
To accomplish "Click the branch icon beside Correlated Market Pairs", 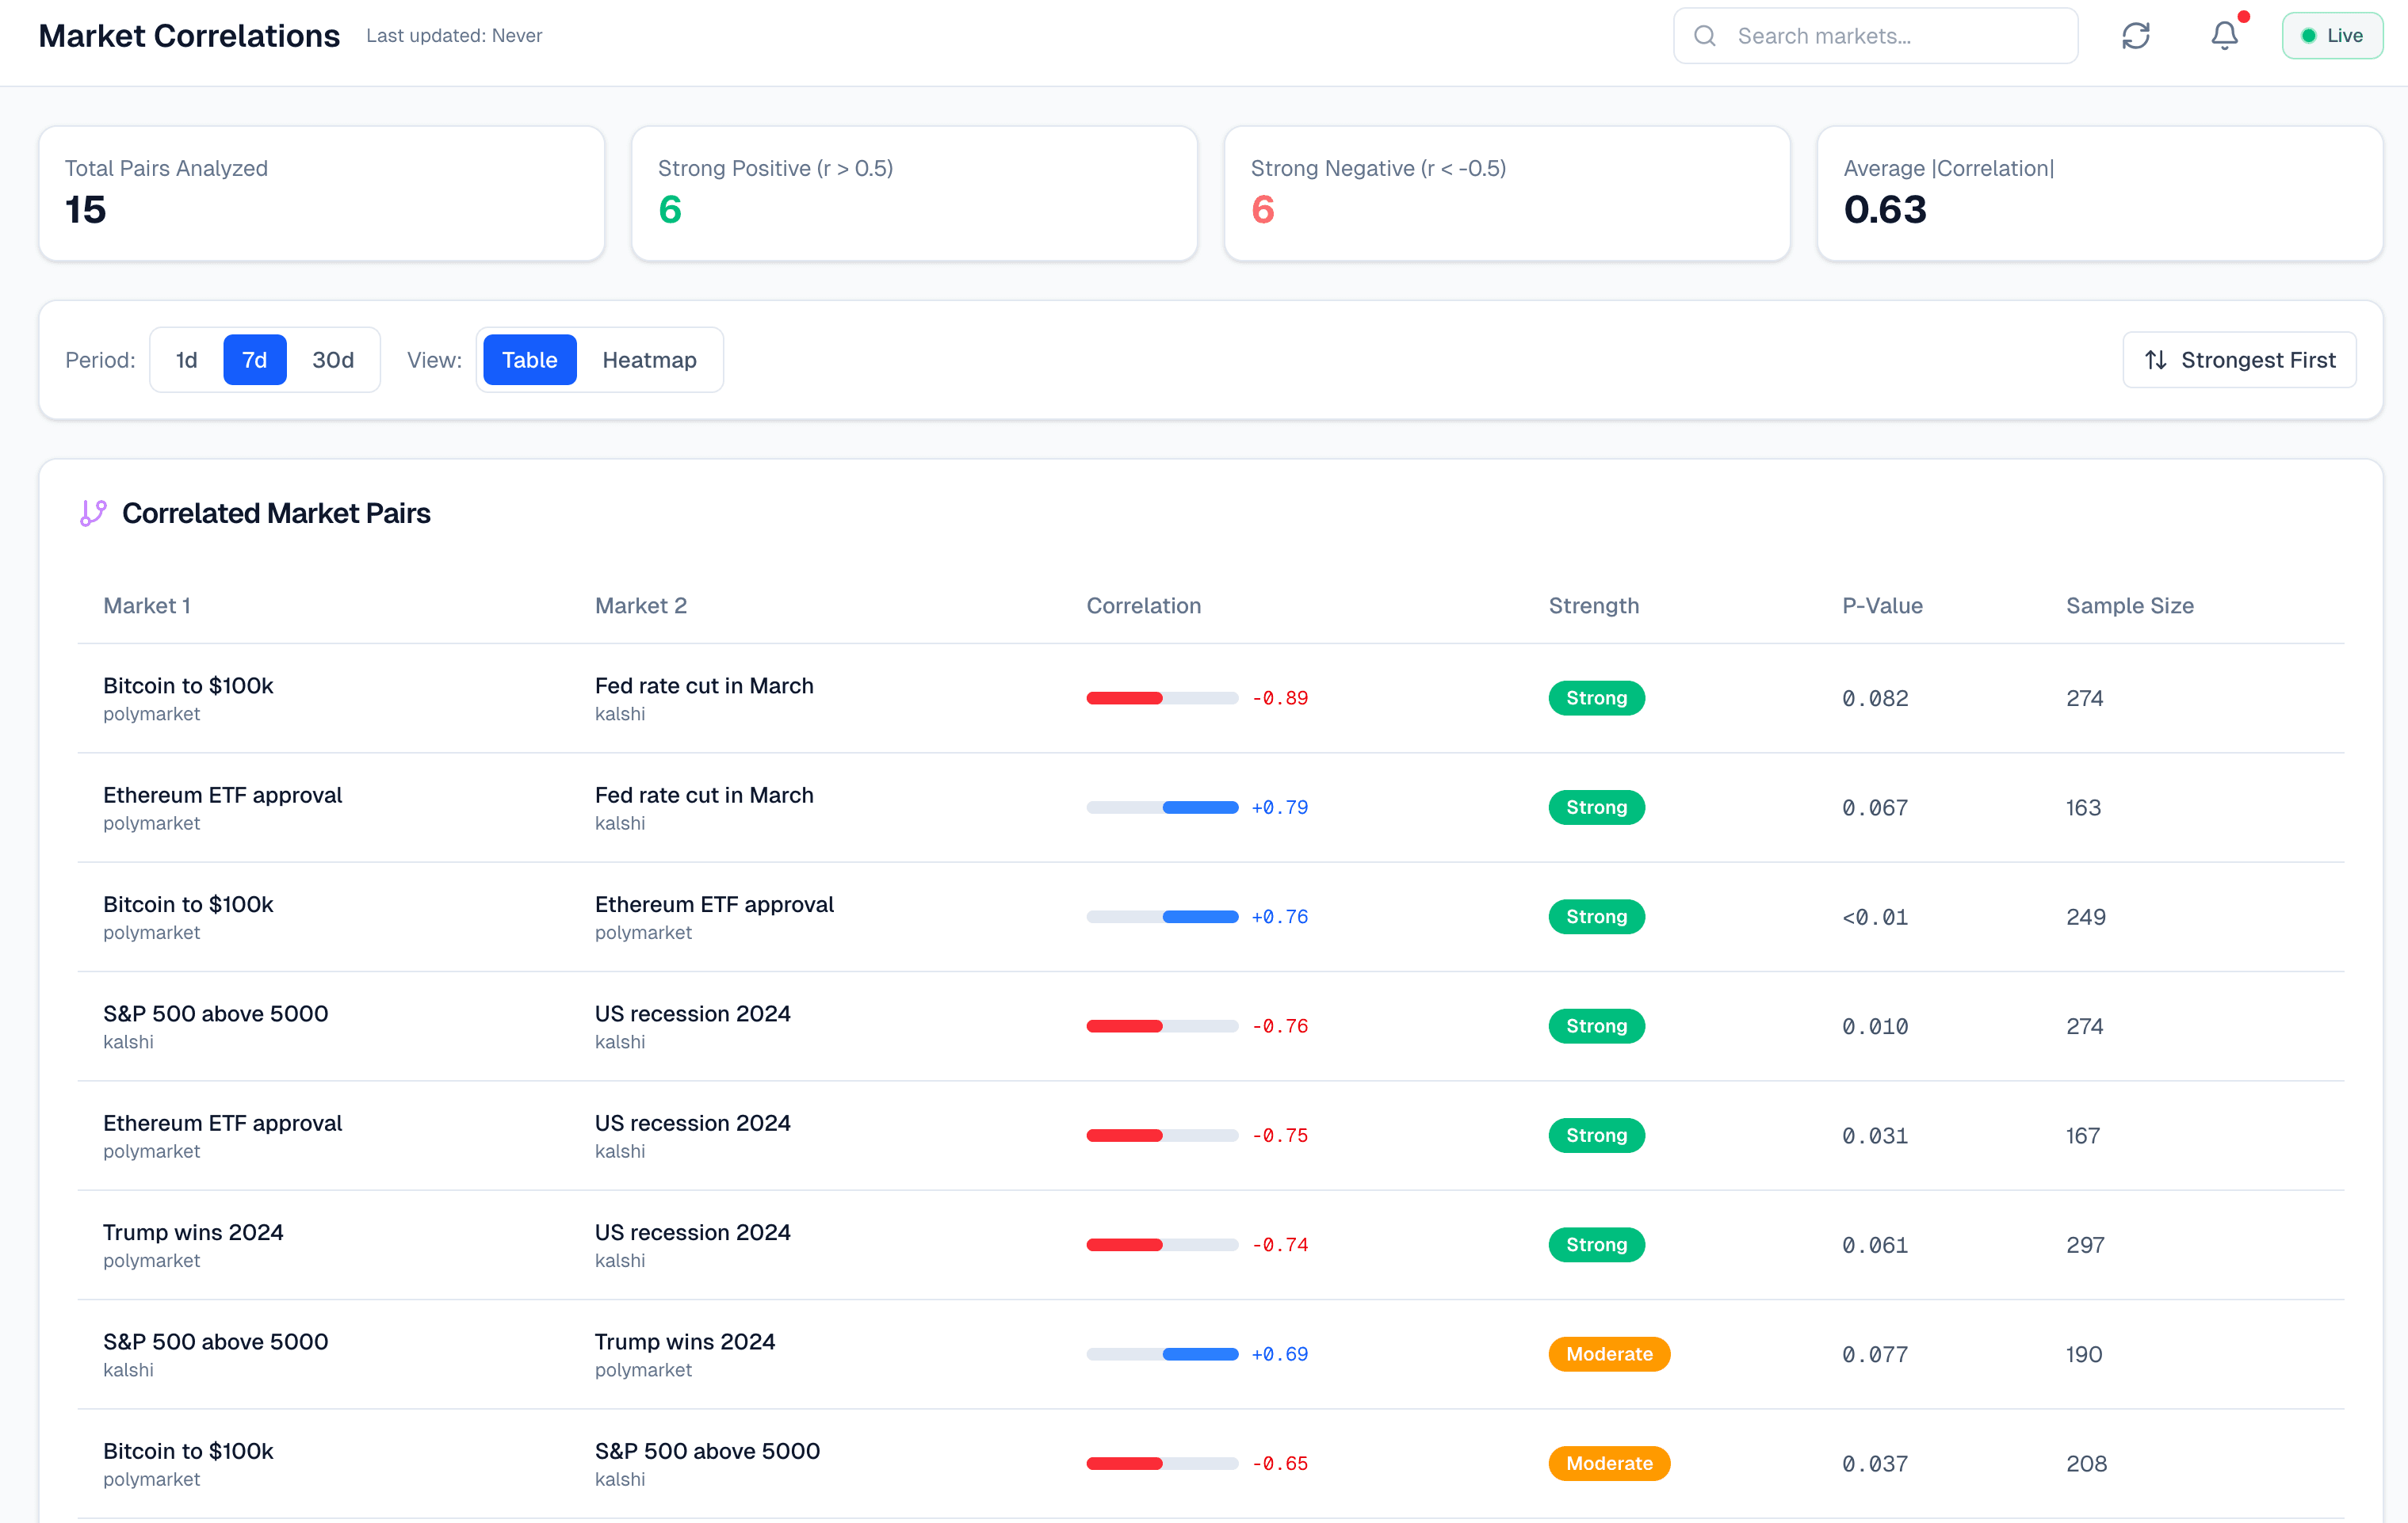I will pyautogui.click(x=93, y=513).
